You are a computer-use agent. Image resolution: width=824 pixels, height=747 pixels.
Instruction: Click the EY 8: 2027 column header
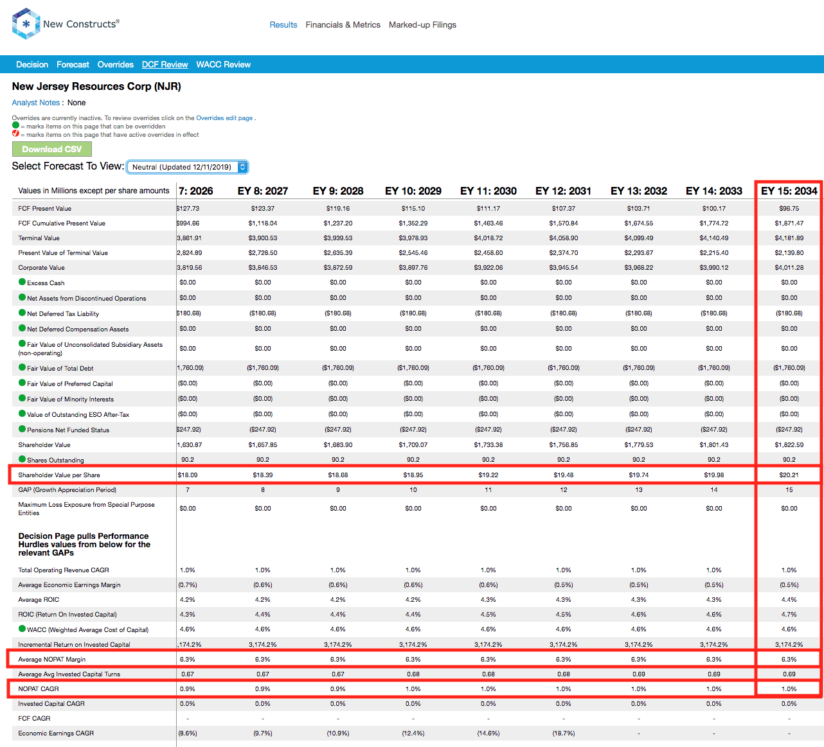(x=263, y=191)
